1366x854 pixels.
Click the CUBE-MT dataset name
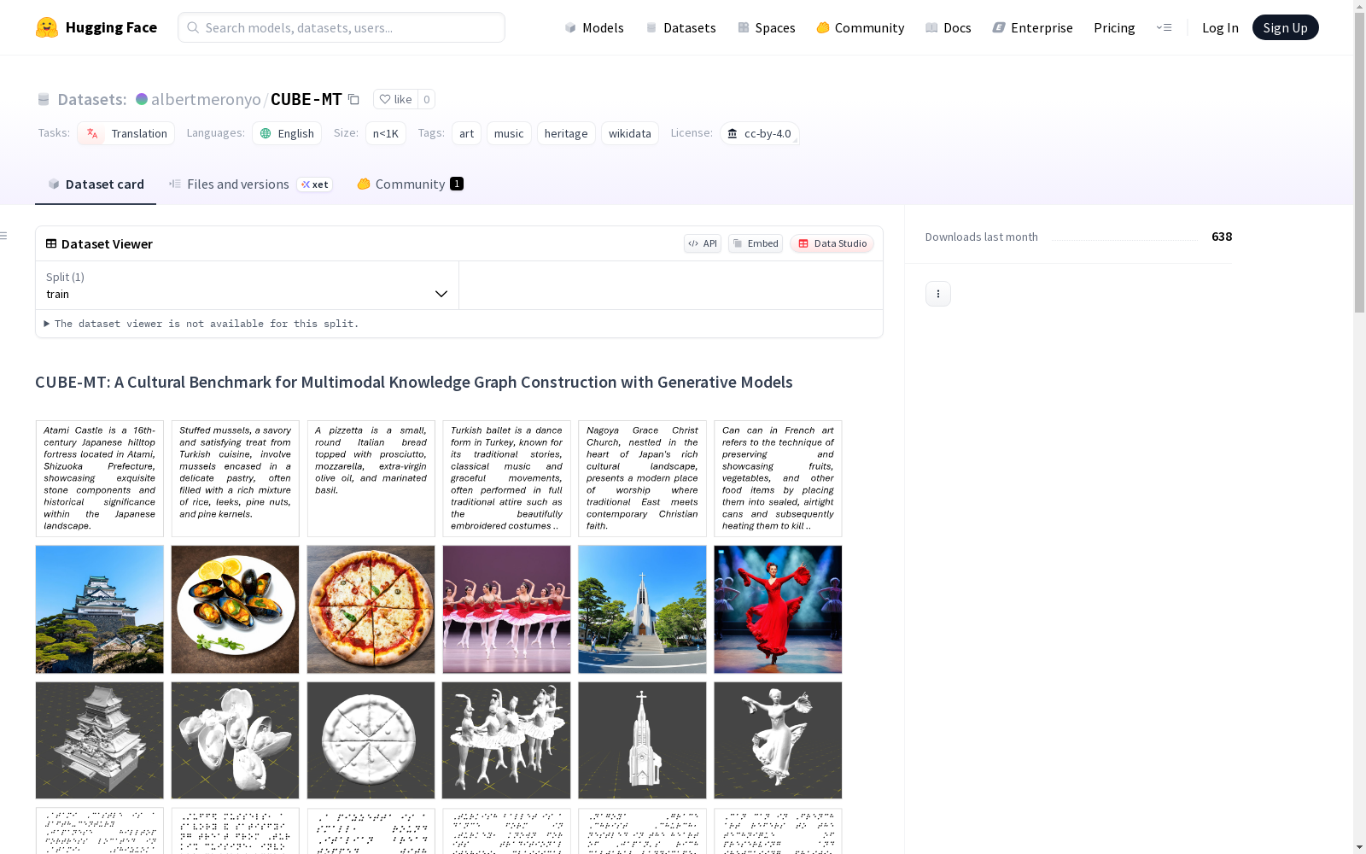point(306,99)
